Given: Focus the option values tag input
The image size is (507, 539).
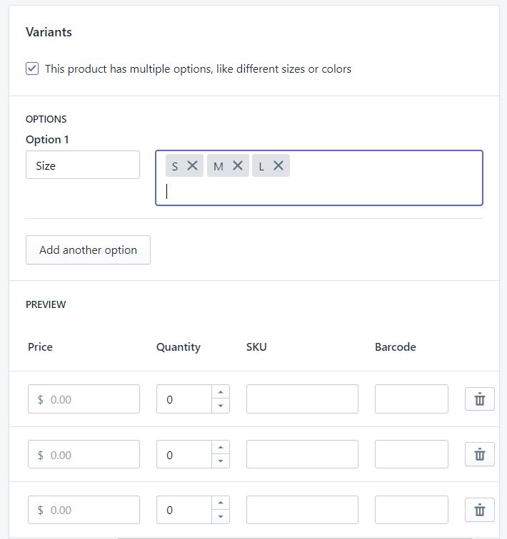Looking at the screenshot, I should pyautogui.click(x=321, y=191).
